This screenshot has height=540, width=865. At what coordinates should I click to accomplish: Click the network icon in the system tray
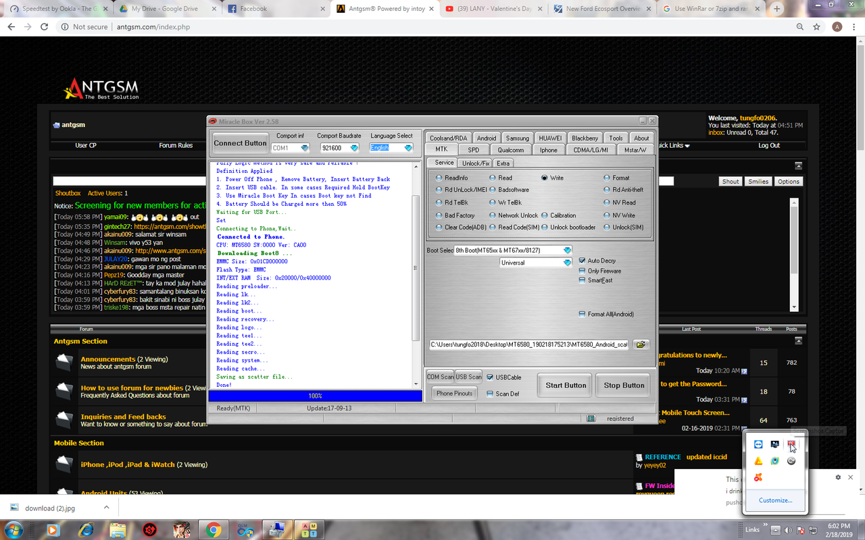pyautogui.click(x=812, y=530)
